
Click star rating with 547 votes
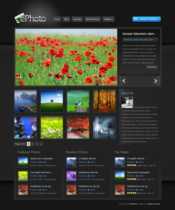(x=131, y=193)
